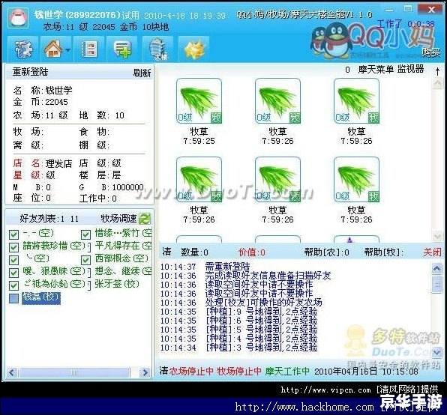Open the 摩天菜单 menu
Viewport: 447px width, 415px height.
pyautogui.click(x=376, y=69)
